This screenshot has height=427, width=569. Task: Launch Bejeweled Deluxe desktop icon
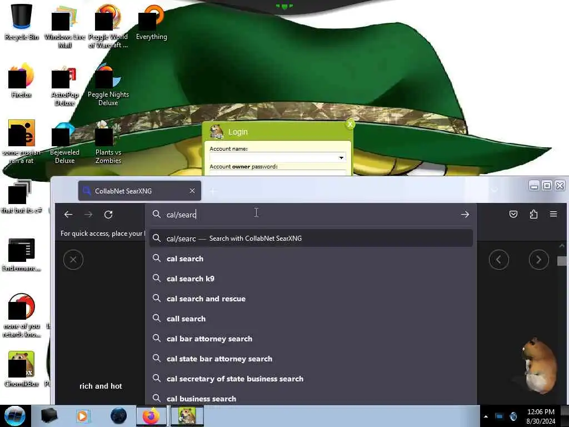[64, 143]
